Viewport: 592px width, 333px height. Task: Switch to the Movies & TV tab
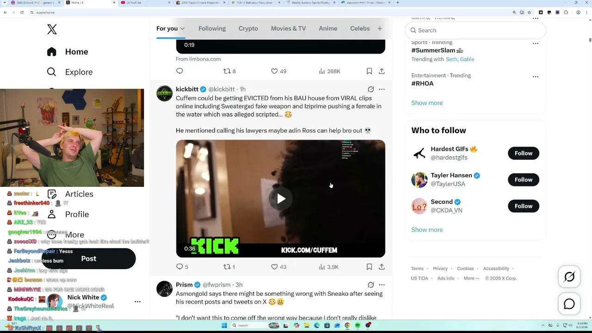(x=288, y=29)
